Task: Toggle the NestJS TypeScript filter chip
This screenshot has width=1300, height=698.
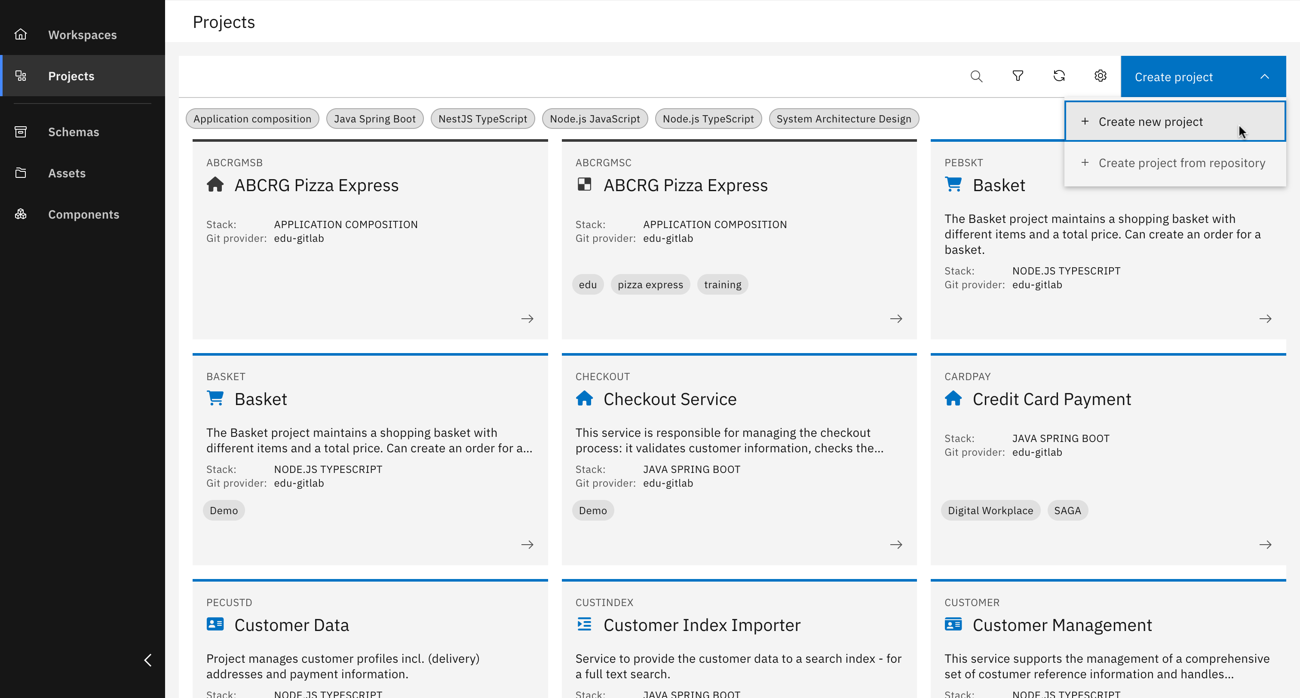Action: click(x=482, y=119)
